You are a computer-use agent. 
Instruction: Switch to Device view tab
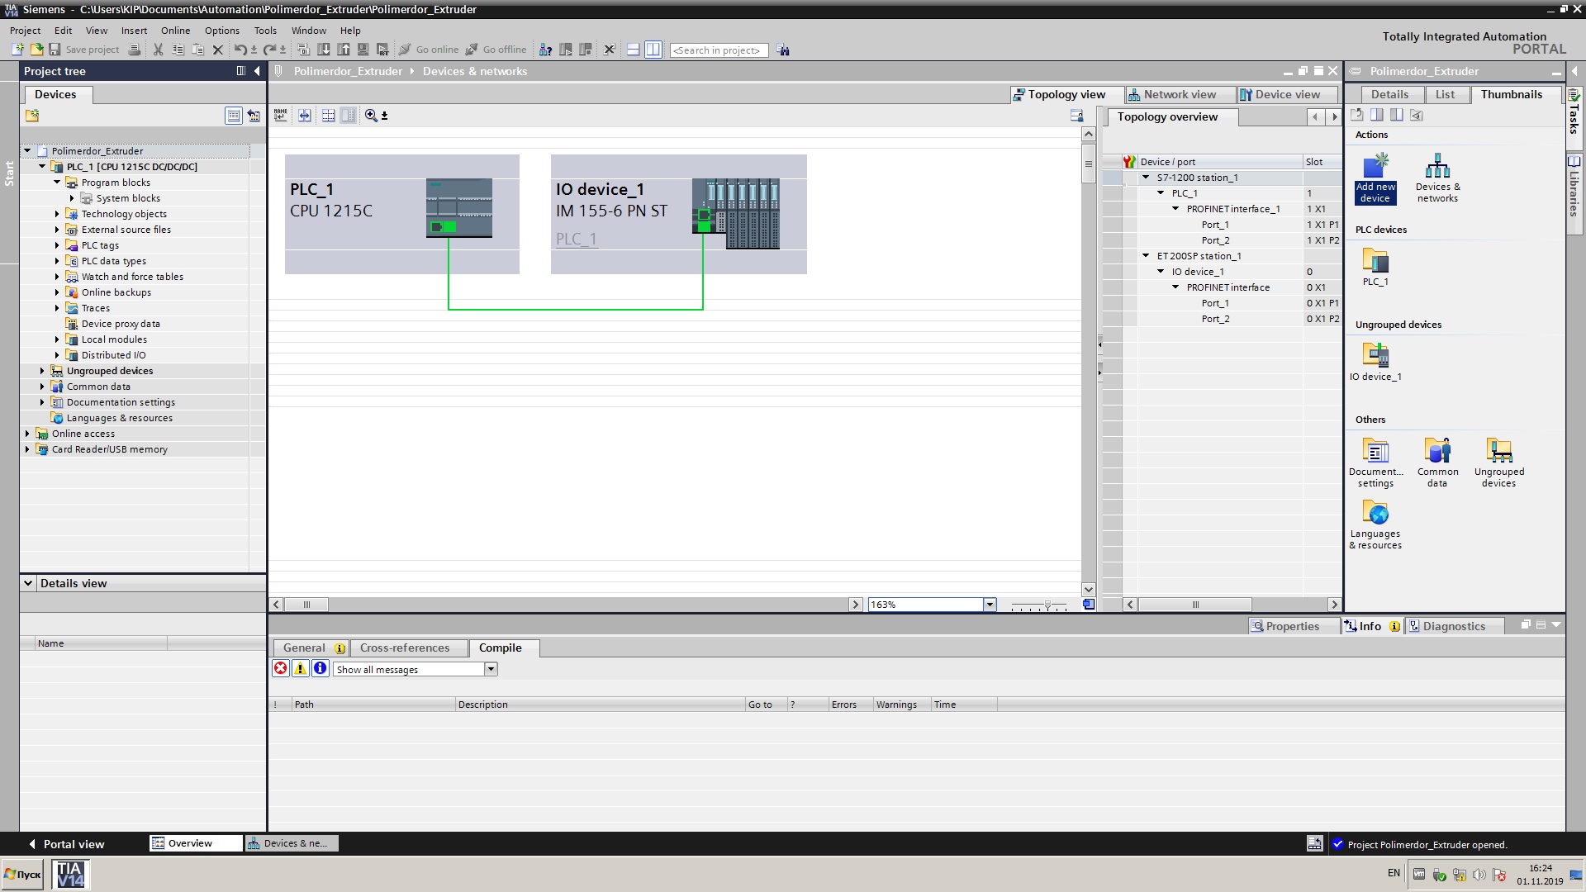coord(1286,94)
